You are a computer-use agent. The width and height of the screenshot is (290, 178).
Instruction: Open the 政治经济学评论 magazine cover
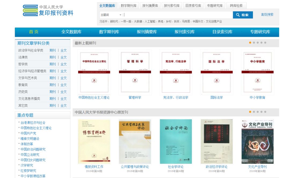click(x=217, y=141)
